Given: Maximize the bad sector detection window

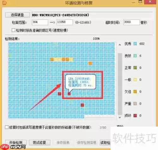Looking at the screenshot, I should click(x=140, y=2).
